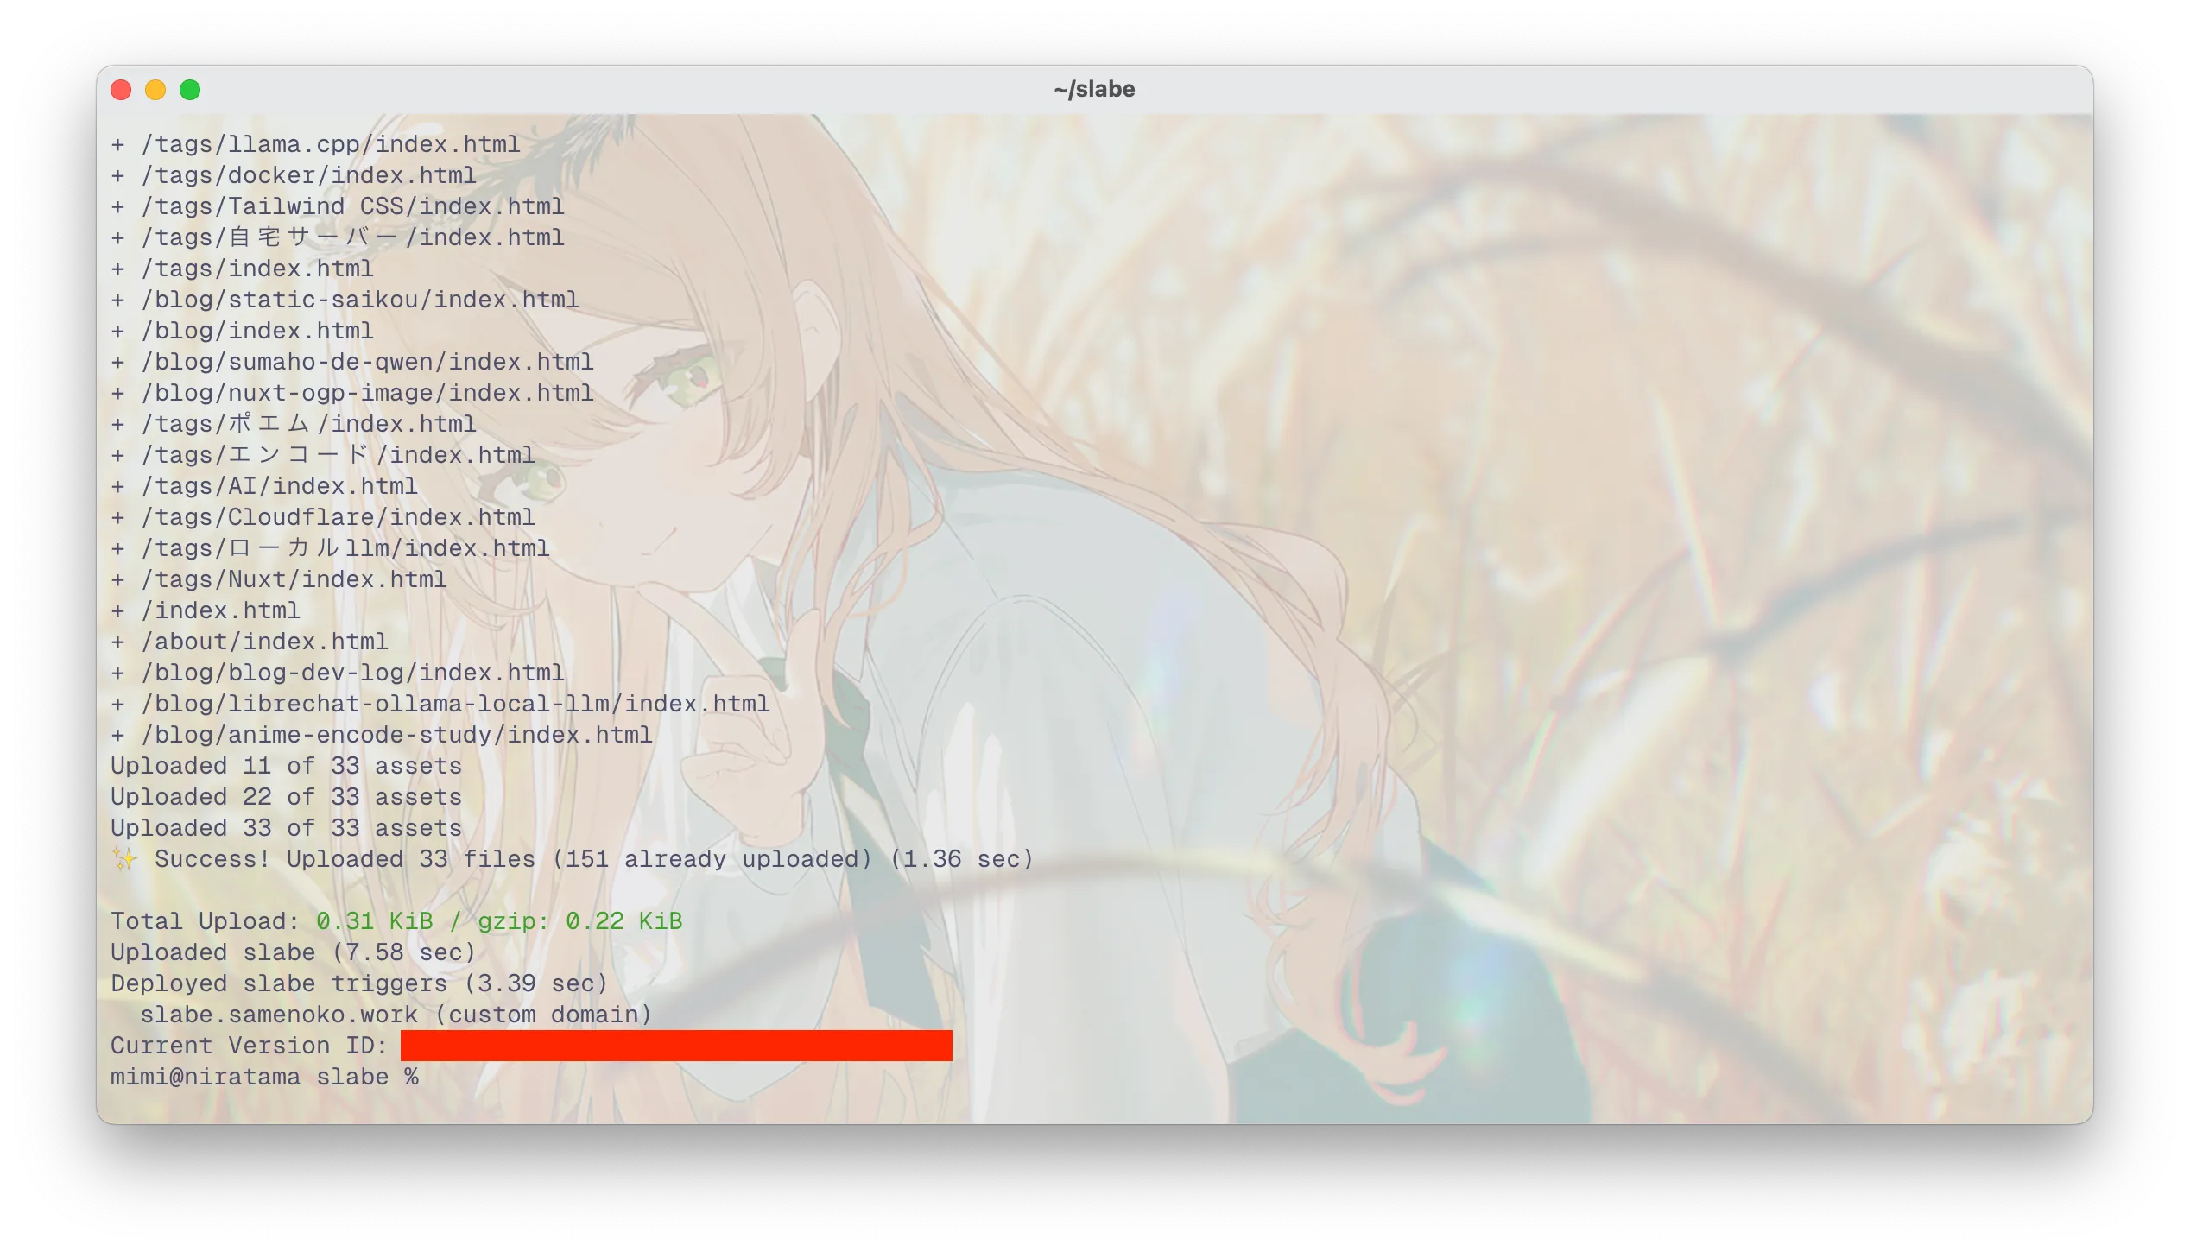Screen dimensions: 2190x1252
Task: Click the /blog/nuxt-ogp-image/index.html line
Action: coord(352,393)
